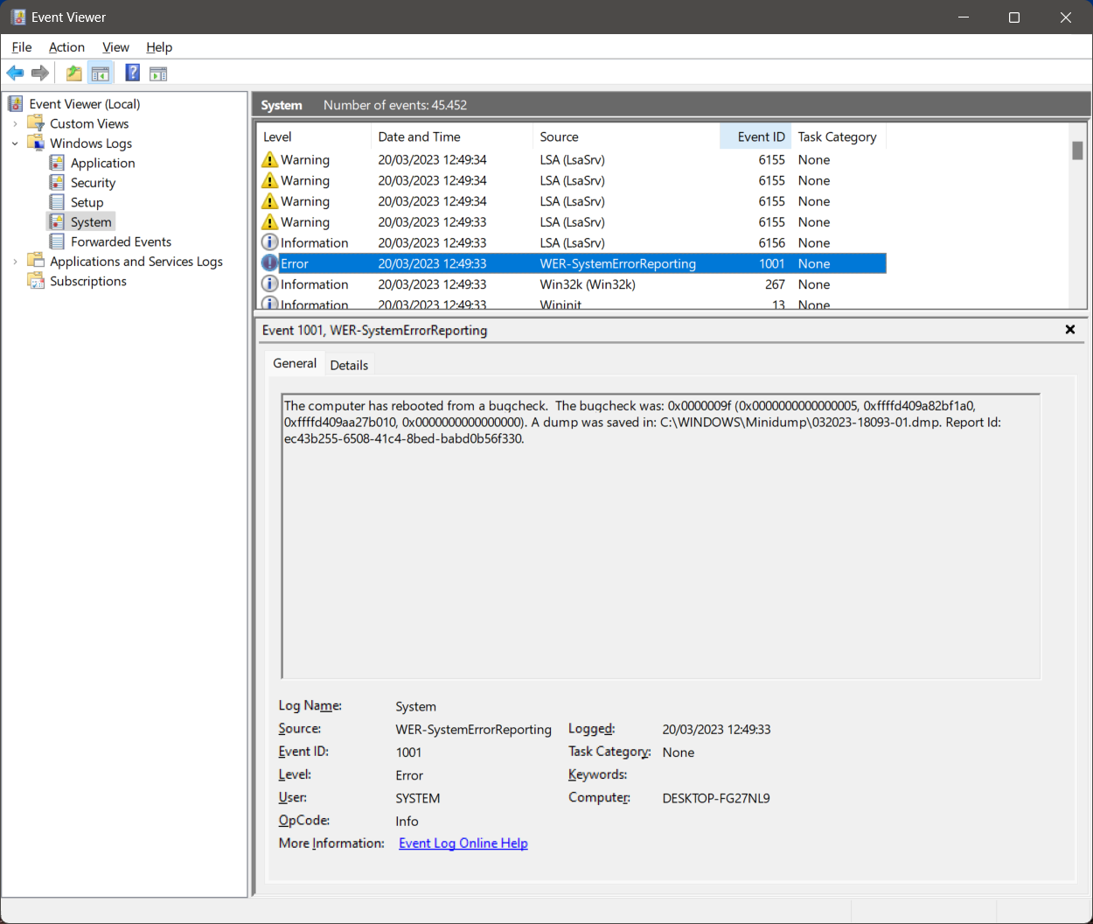Click the Logged value 20/03/2023 12:49:33
Viewport: 1093px width, 924px height.
click(x=716, y=729)
